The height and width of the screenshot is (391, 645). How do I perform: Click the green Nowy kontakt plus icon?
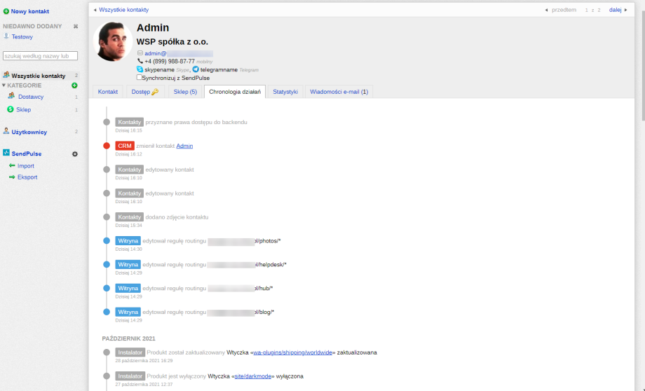coord(6,11)
